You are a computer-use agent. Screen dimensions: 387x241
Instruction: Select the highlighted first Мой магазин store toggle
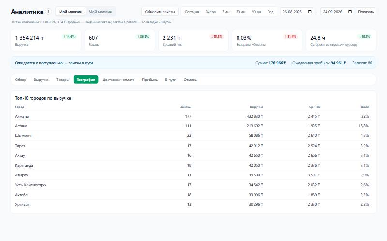[x=71, y=12]
